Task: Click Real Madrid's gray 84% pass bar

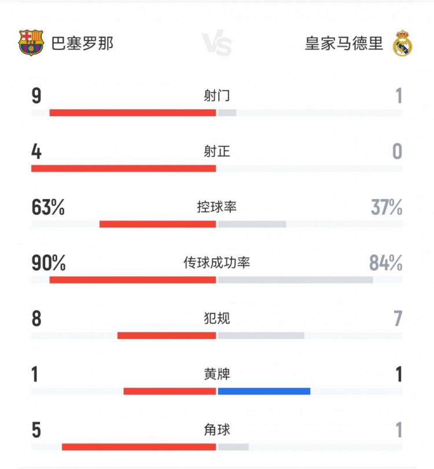Action: click(x=295, y=280)
